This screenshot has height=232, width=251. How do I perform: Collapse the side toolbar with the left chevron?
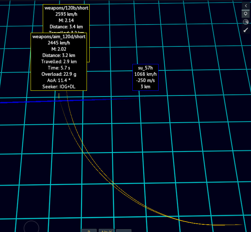click(x=246, y=6)
